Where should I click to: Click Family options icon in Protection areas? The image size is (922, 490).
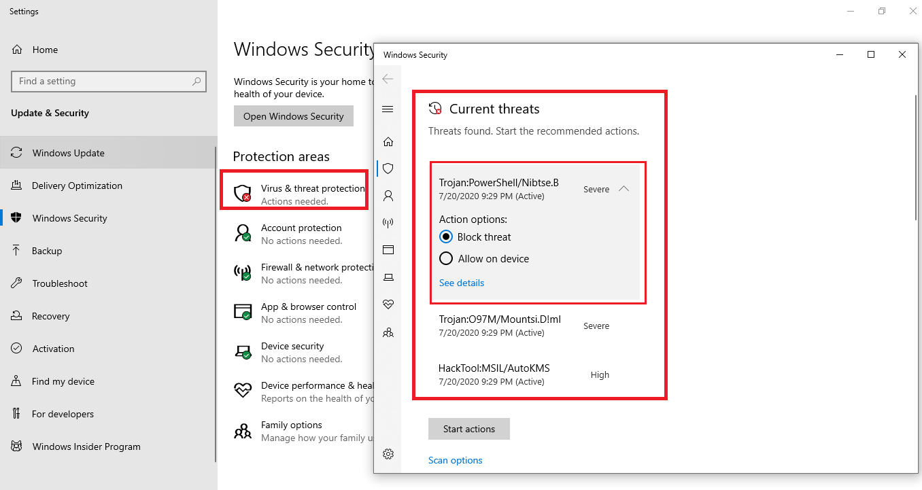(x=243, y=431)
